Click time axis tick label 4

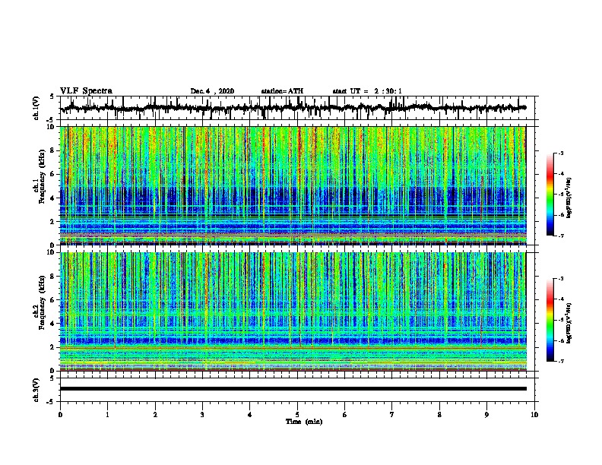pos(250,415)
